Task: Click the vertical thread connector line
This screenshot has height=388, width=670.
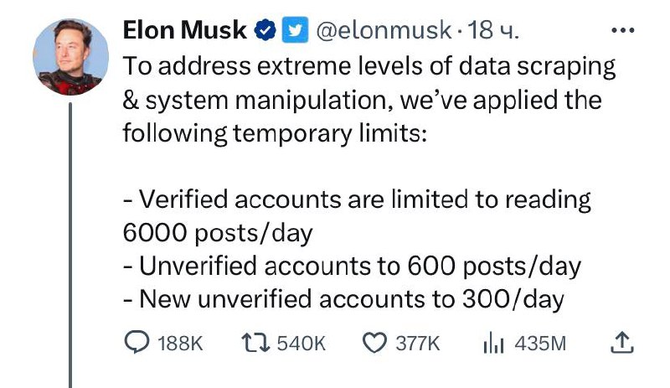Action: pos(70,245)
